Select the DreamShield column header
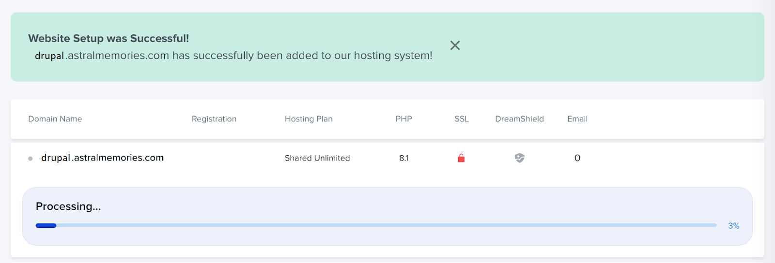This screenshot has width=775, height=263. (519, 119)
